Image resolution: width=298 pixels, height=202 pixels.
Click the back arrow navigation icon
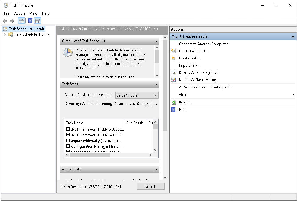point(5,21)
